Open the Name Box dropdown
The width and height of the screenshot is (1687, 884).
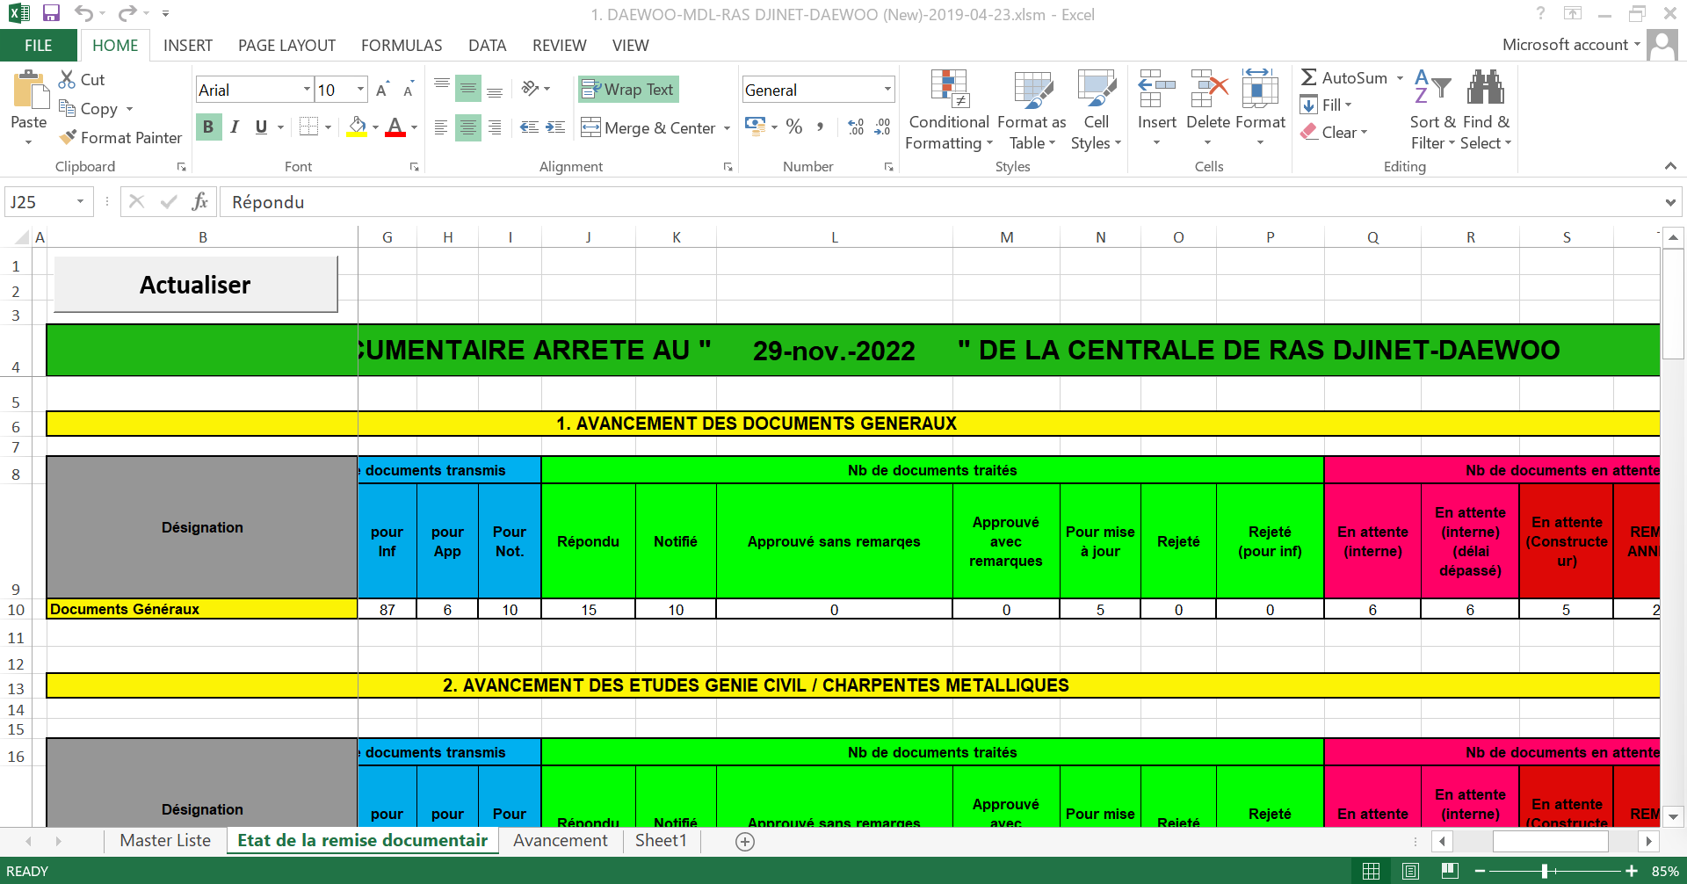(x=80, y=202)
